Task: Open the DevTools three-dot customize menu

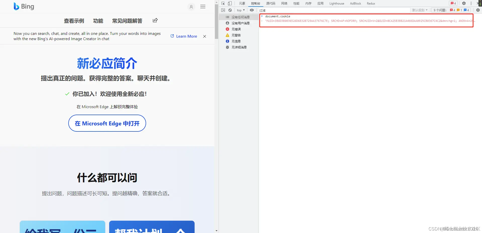Action: [471, 3]
